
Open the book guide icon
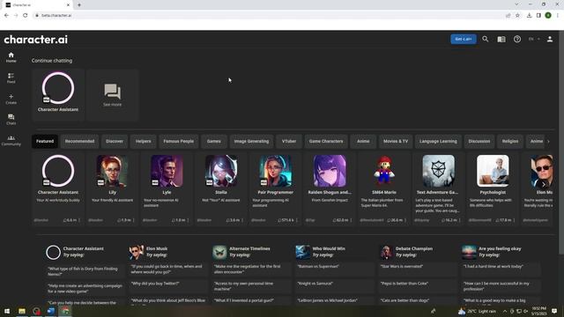click(x=501, y=39)
